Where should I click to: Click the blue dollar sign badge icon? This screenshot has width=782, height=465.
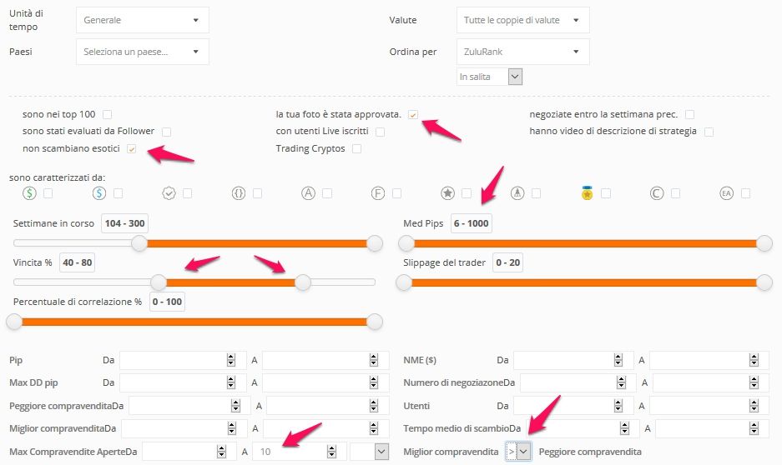[x=99, y=193]
